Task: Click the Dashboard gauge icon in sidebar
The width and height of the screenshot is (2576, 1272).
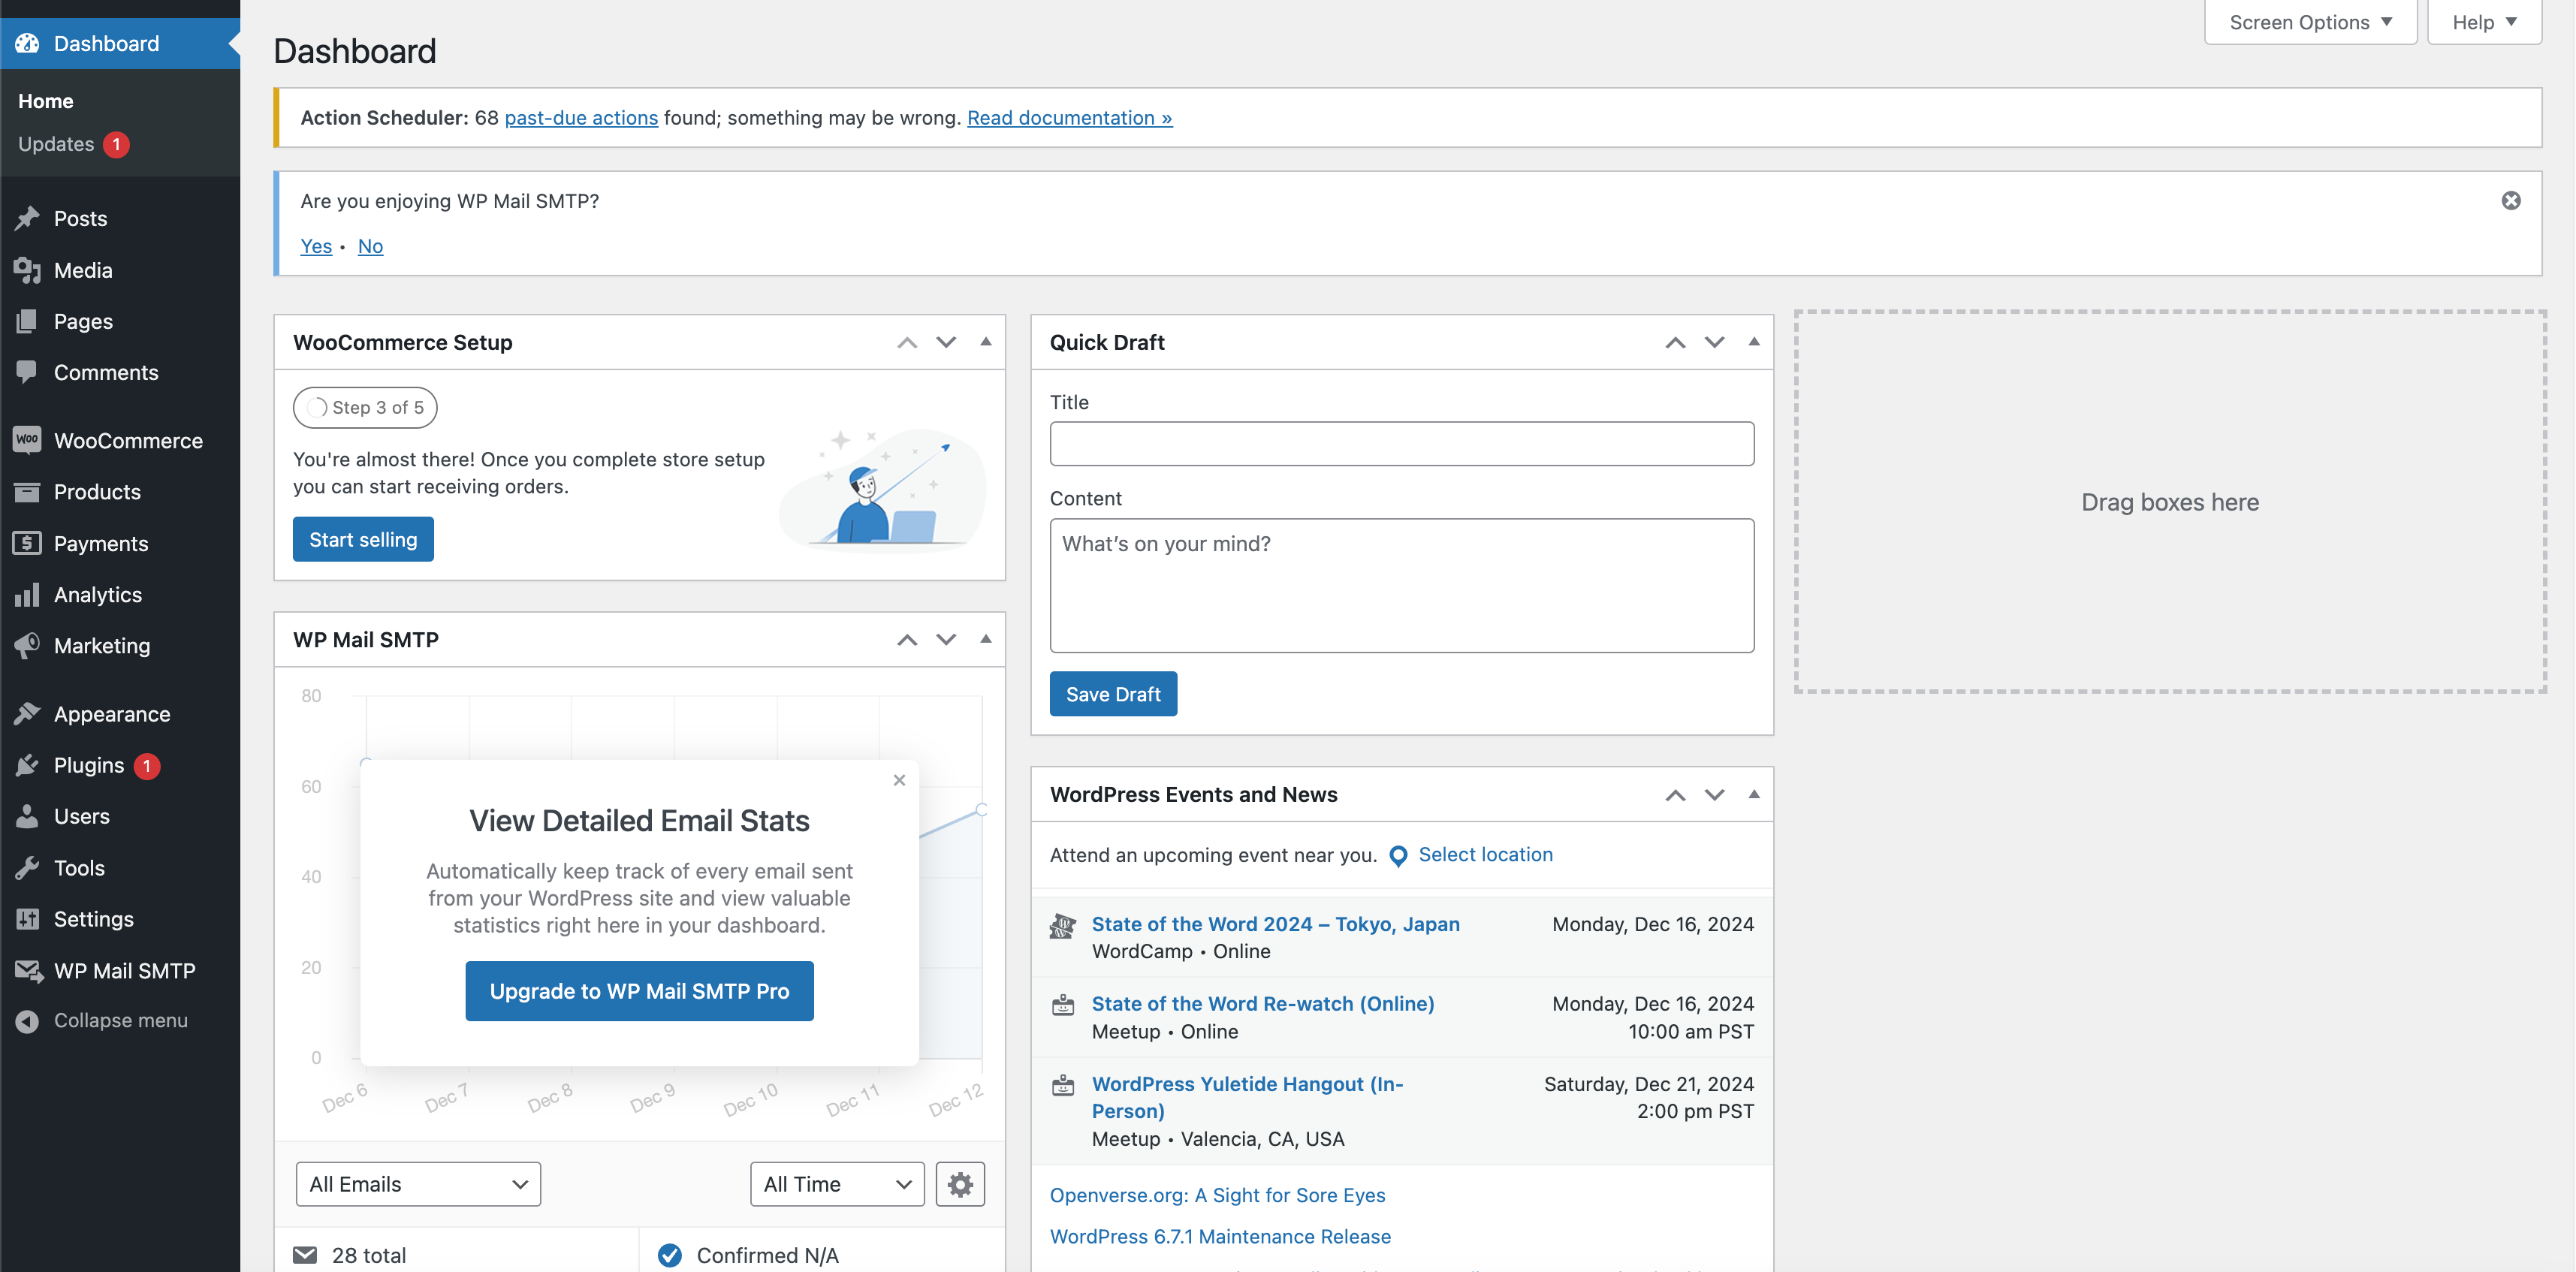Action: (27, 43)
